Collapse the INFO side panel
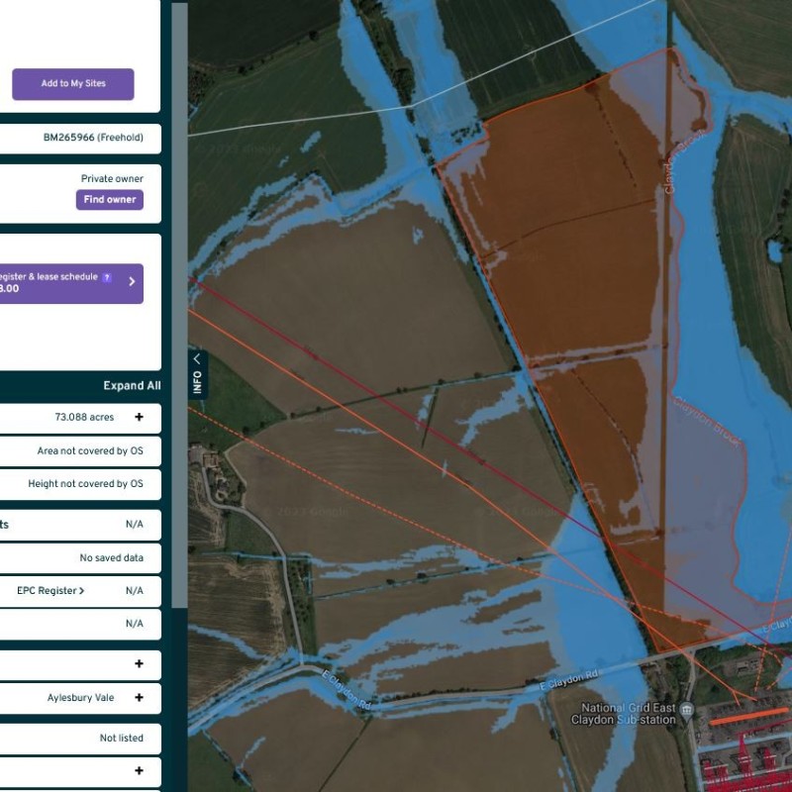 click(x=197, y=371)
